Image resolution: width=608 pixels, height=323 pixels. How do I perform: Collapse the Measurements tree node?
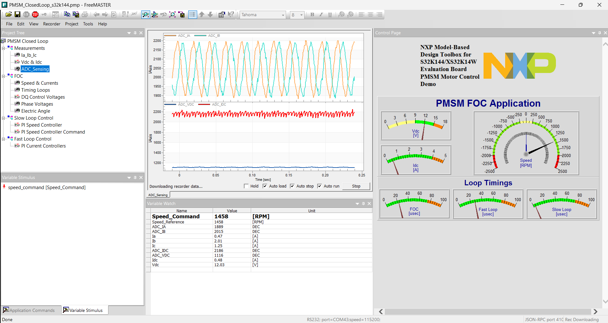3,48
